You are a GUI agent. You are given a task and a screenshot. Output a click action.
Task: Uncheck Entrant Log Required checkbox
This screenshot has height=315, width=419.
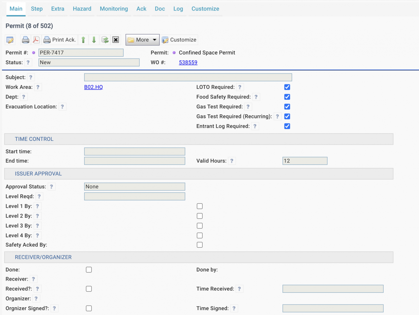point(287,126)
